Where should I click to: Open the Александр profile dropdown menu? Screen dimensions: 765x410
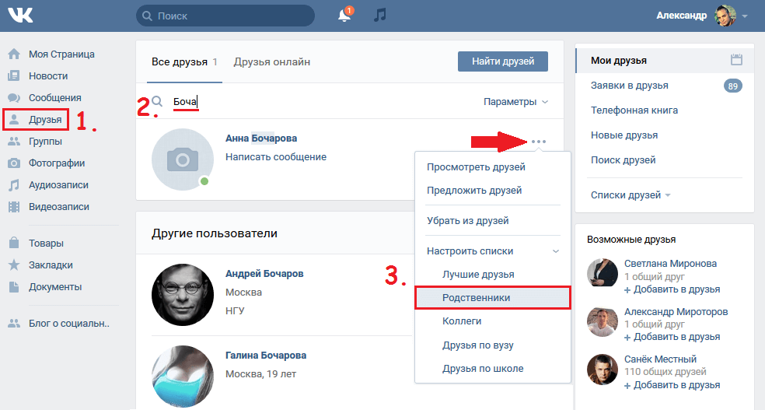point(701,16)
